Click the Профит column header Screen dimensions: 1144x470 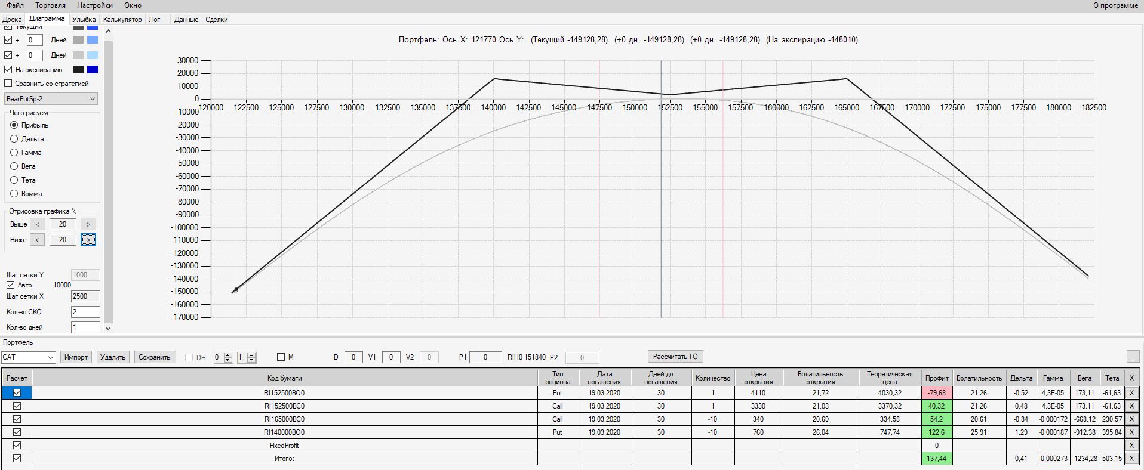click(937, 378)
